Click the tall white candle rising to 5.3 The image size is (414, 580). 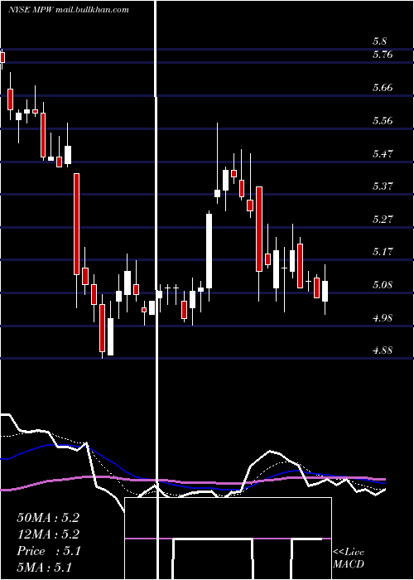tap(209, 251)
